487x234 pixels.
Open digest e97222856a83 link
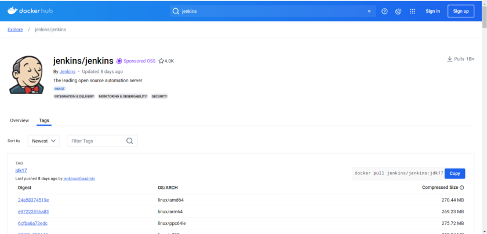click(33, 211)
